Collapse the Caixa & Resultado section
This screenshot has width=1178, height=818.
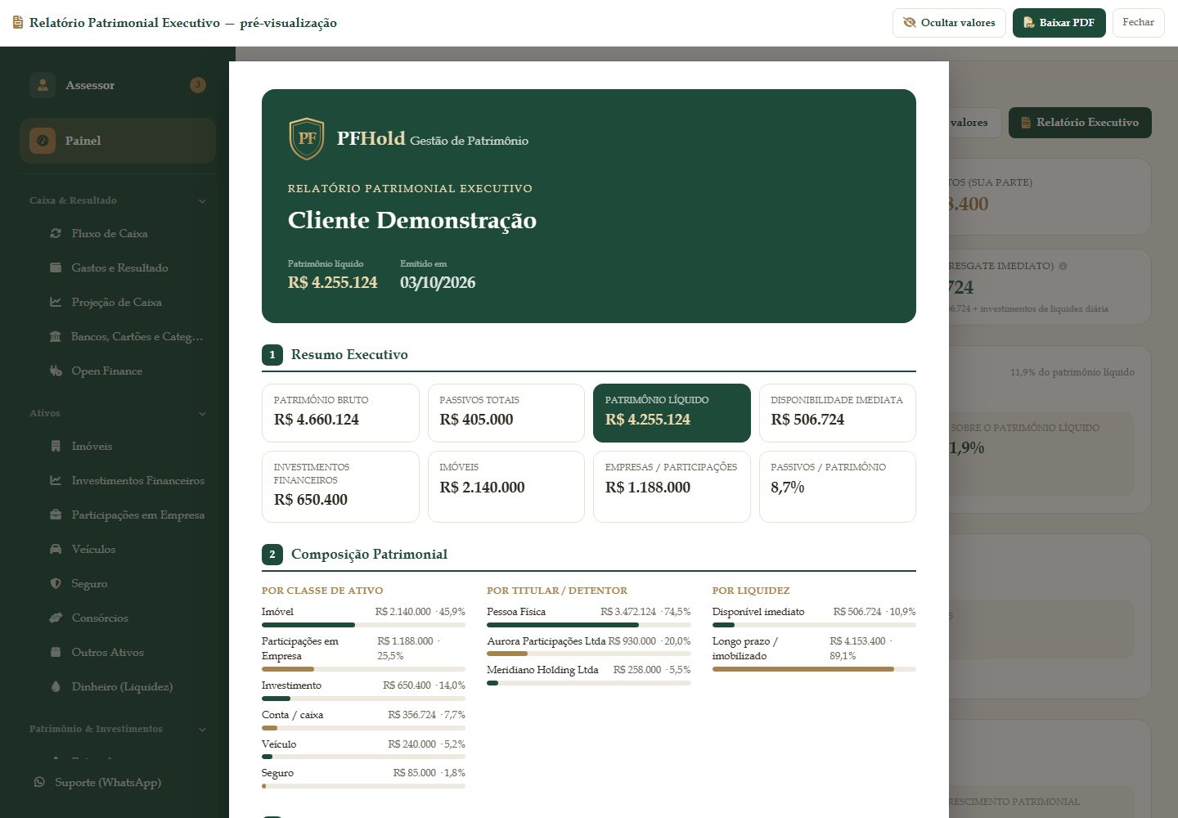pos(202,200)
